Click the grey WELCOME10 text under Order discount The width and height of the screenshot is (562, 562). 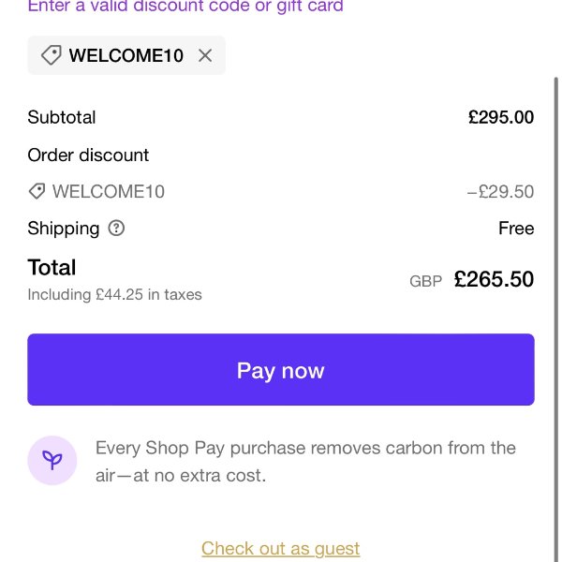click(109, 192)
